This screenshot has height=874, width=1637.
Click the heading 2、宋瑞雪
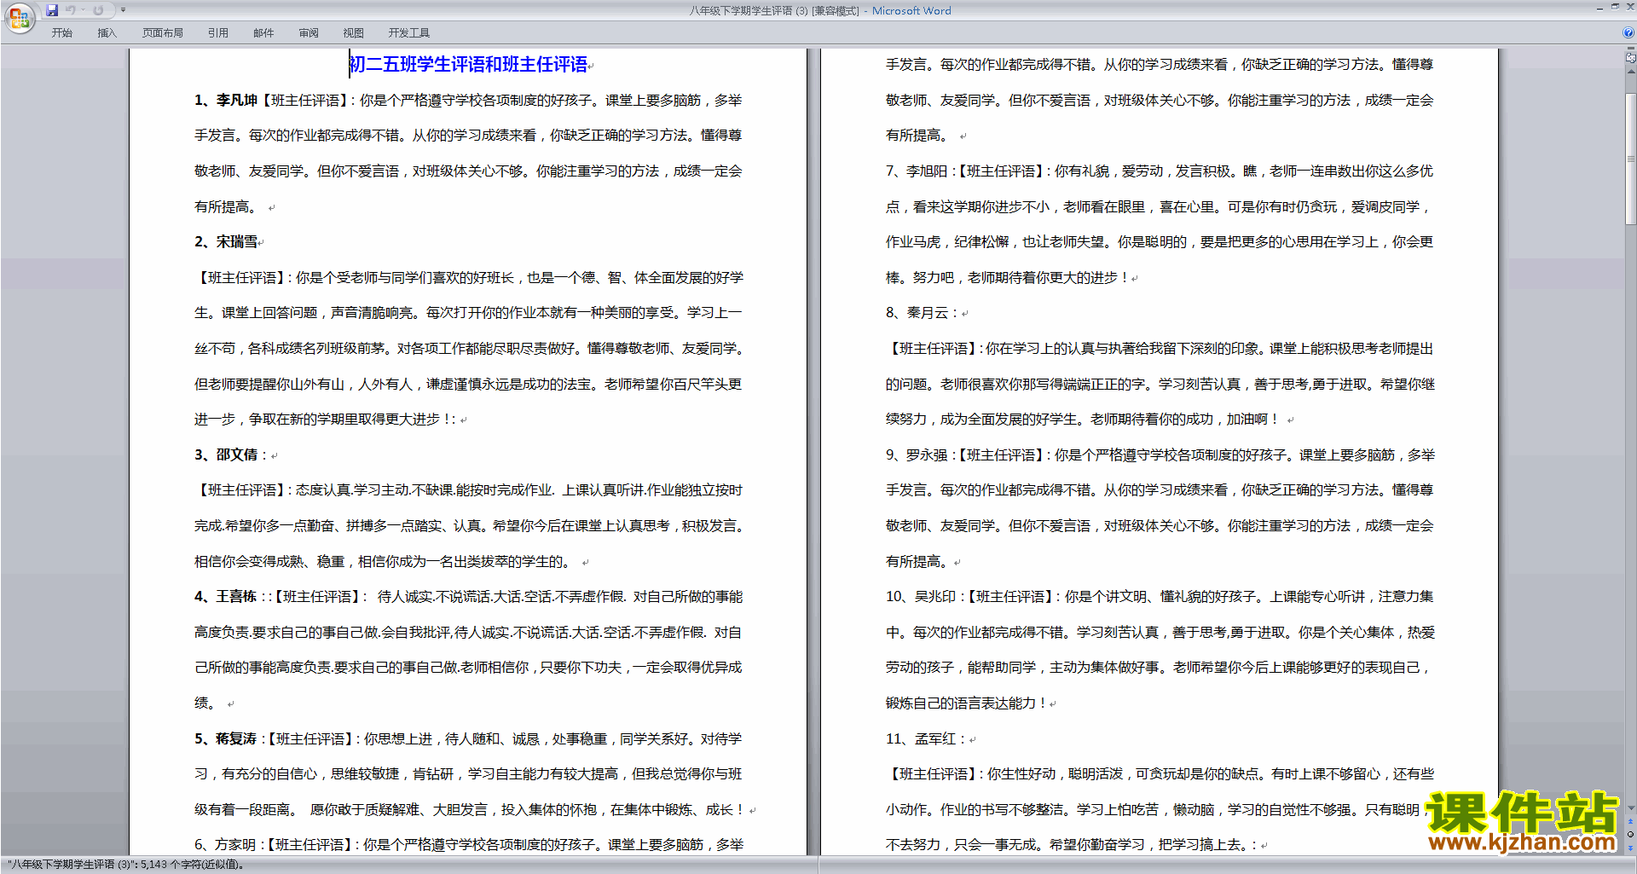[225, 242]
